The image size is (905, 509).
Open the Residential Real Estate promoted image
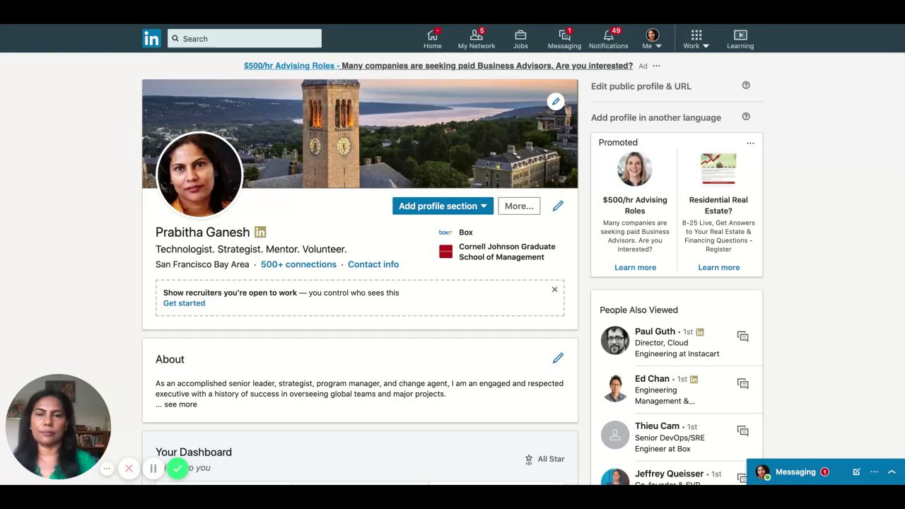click(x=718, y=170)
